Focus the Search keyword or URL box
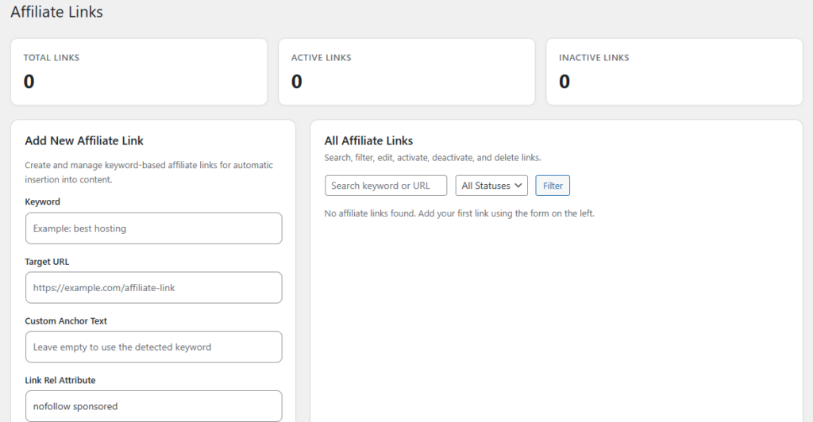Image resolution: width=813 pixels, height=422 pixels. pyautogui.click(x=386, y=186)
